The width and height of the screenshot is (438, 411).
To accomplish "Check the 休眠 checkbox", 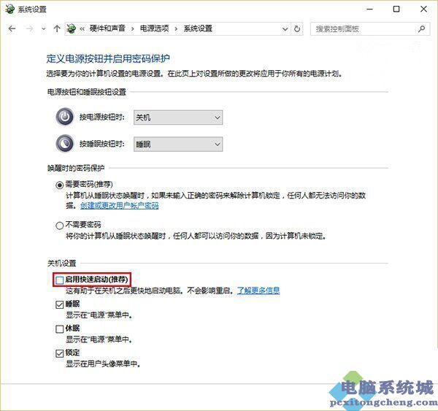I will 60,329.
